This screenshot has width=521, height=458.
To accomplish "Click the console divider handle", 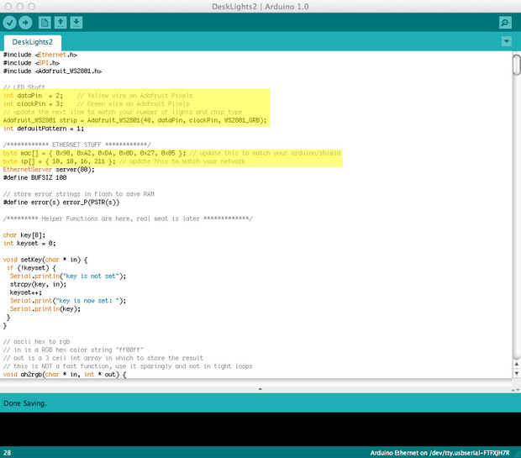I will click(260, 388).
